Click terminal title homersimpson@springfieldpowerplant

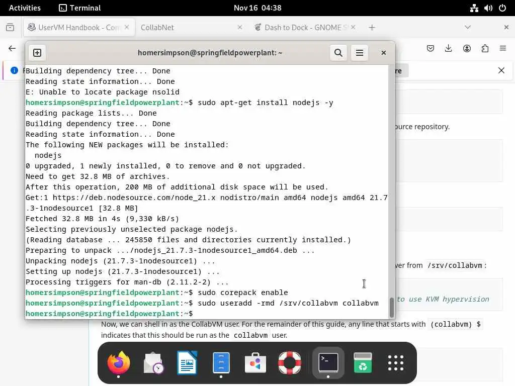coord(210,53)
